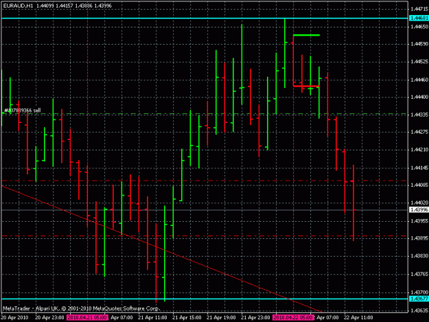Click the 21 Apr 19:00 time label
429x322 pixels.
[221, 317]
